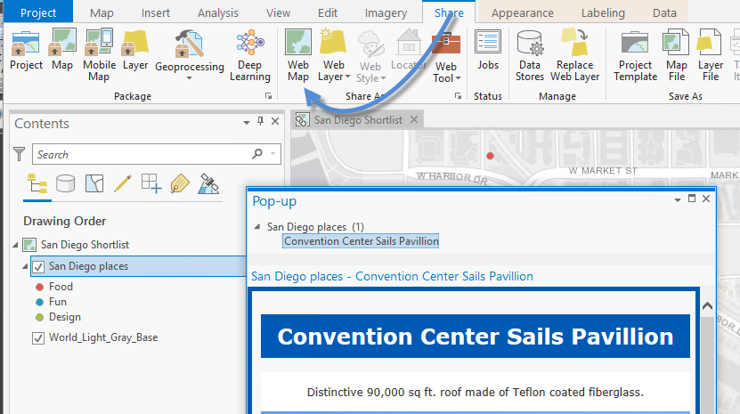Open Data Stores manager
The image size is (740, 414).
click(530, 54)
